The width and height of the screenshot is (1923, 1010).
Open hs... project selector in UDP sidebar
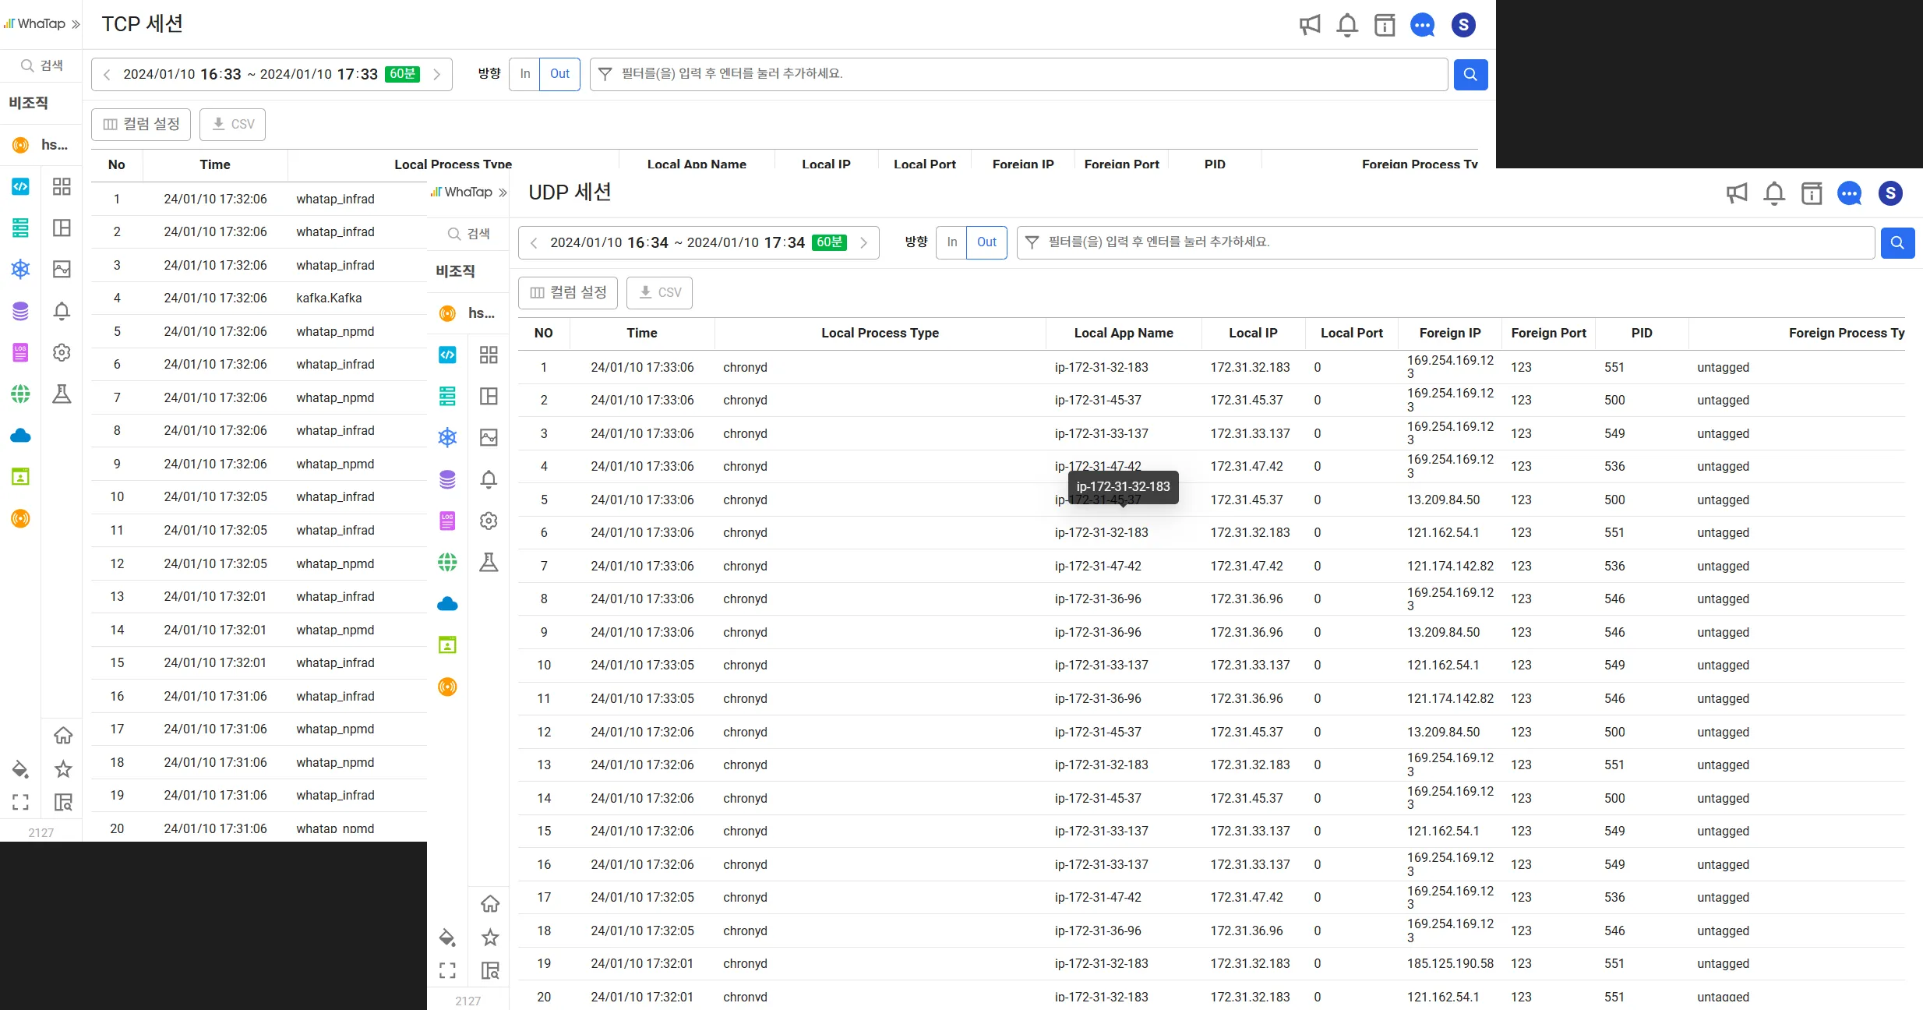[x=468, y=313]
